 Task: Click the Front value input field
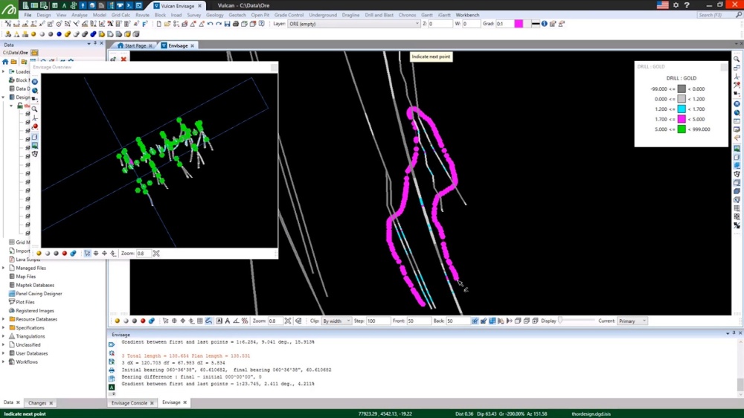[x=418, y=321]
